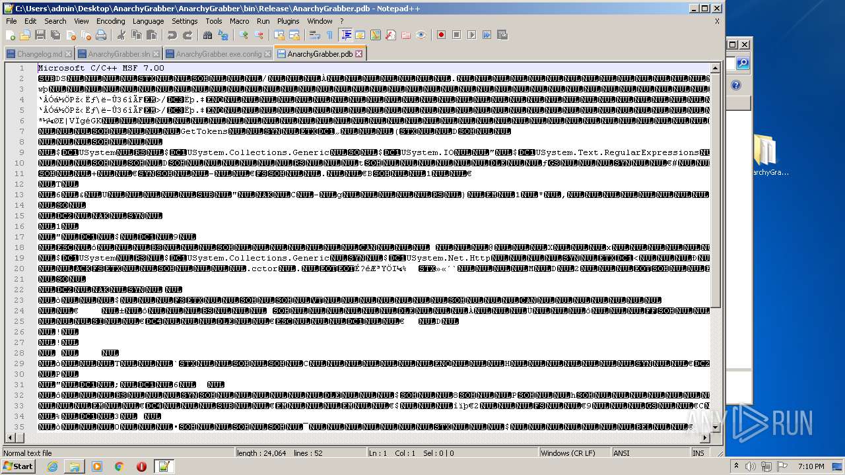Click the Print toolbar icon
Screen dimensions: 845x475
(x=101, y=35)
